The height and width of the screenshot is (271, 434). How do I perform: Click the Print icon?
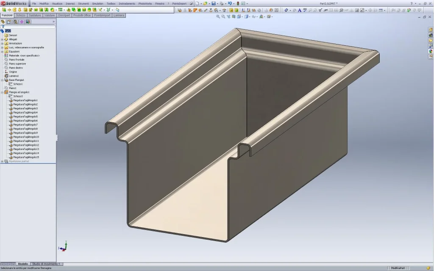click(221, 3)
